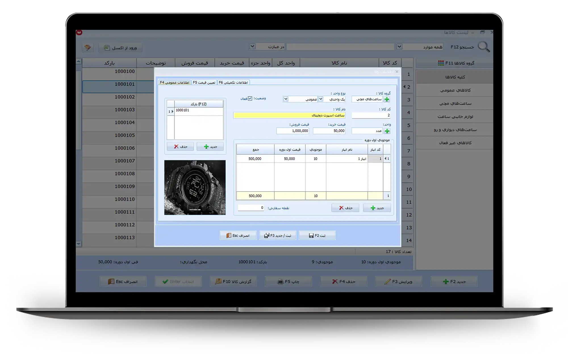Click the main search text field
The width and height of the screenshot is (568, 354).
pyautogui.click(x=340, y=47)
